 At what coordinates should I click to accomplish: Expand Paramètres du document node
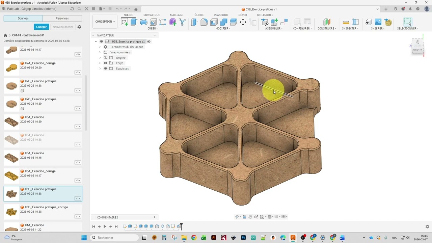pyautogui.click(x=100, y=47)
